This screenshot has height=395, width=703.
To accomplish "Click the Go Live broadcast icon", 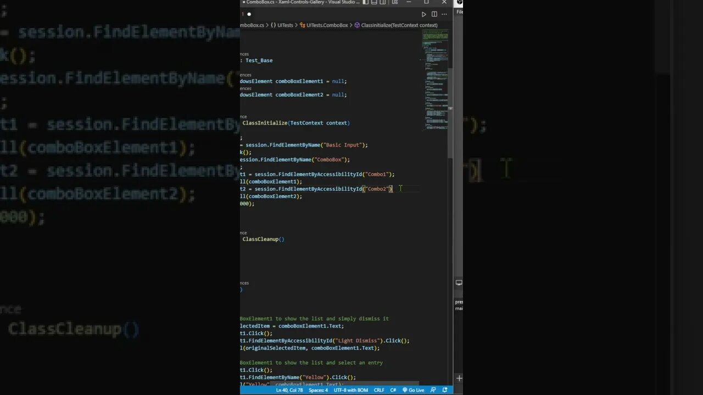I will (x=405, y=390).
